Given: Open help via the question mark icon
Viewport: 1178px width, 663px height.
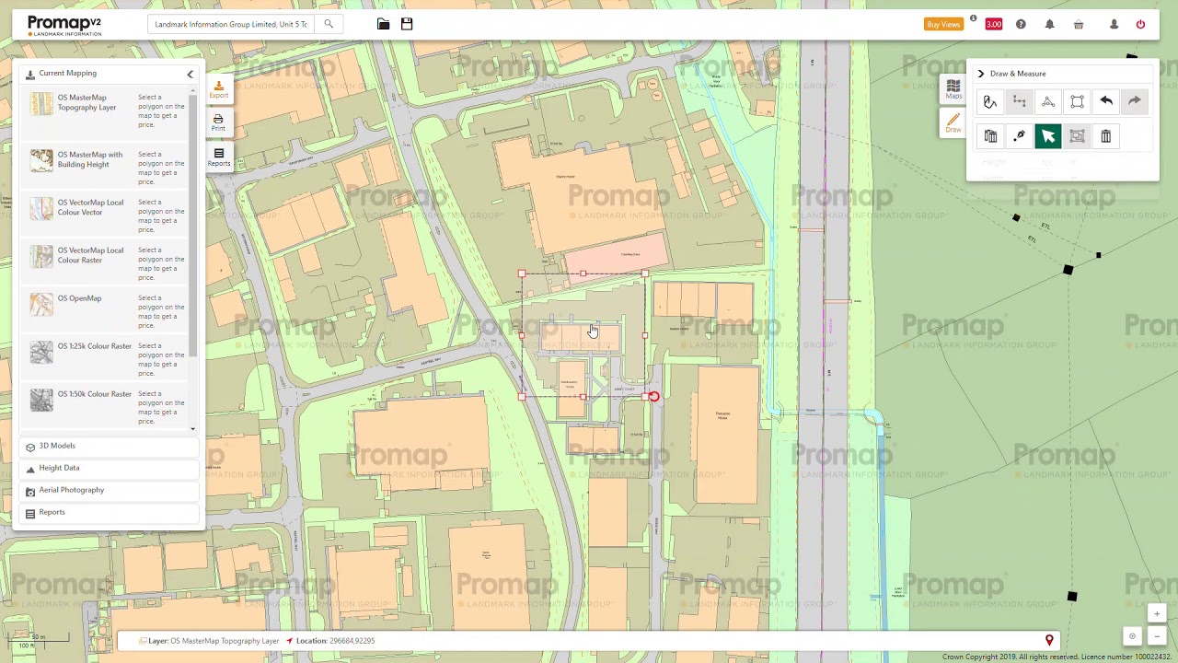Looking at the screenshot, I should (x=1021, y=24).
